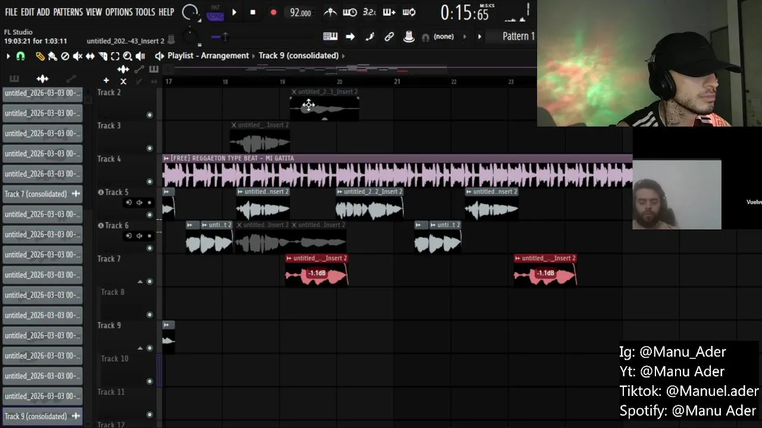Viewport: 762px width, 428px height.
Task: Toggle the auto-scroll arrow icon
Action: click(350, 36)
